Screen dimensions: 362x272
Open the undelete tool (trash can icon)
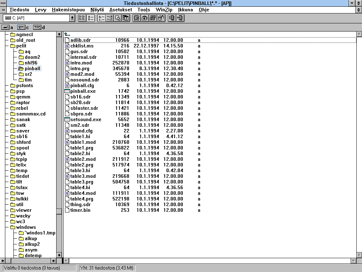pos(161,18)
